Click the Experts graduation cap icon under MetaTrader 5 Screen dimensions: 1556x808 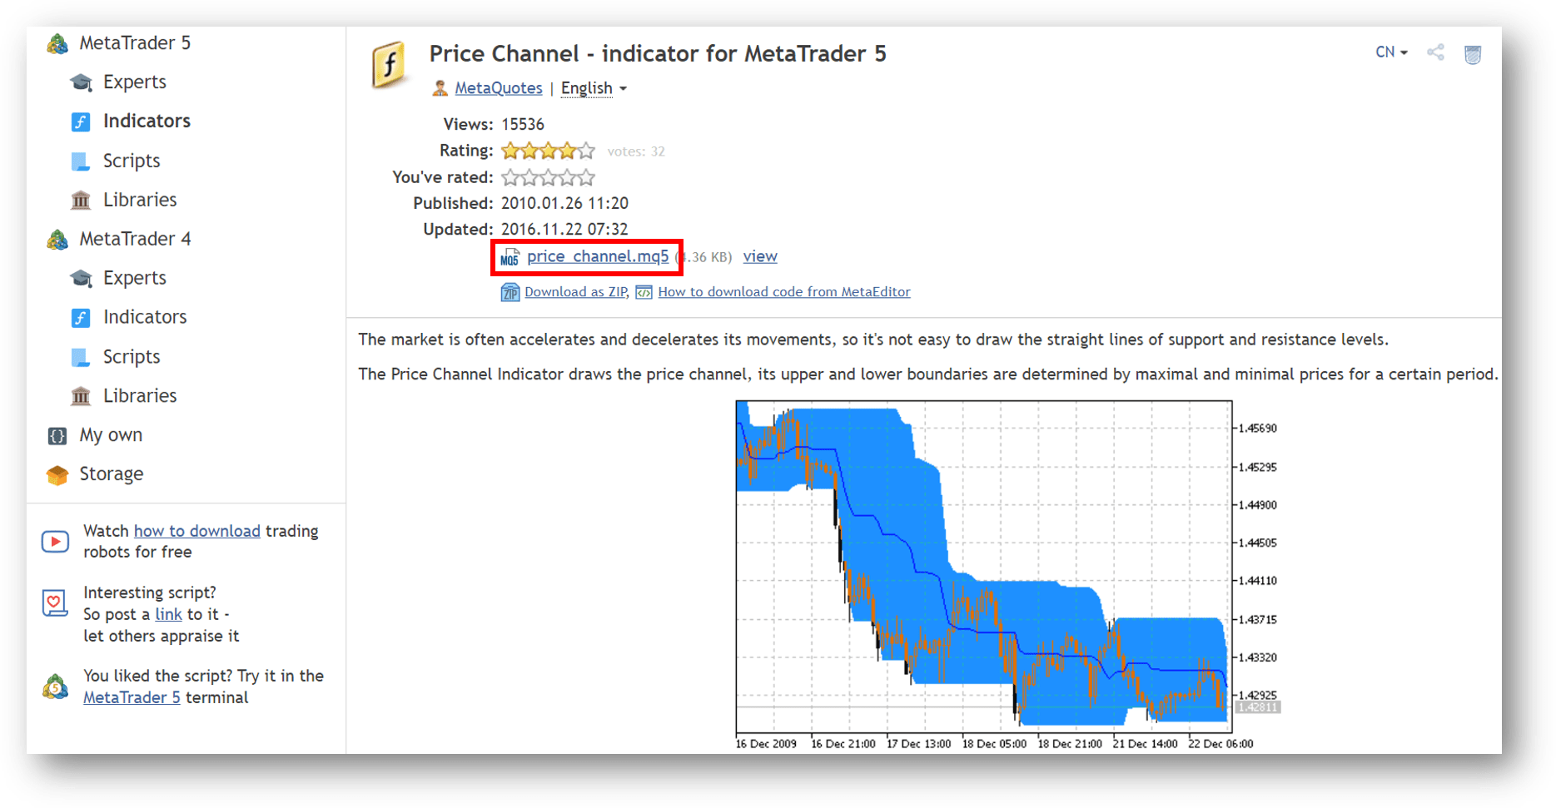click(81, 82)
